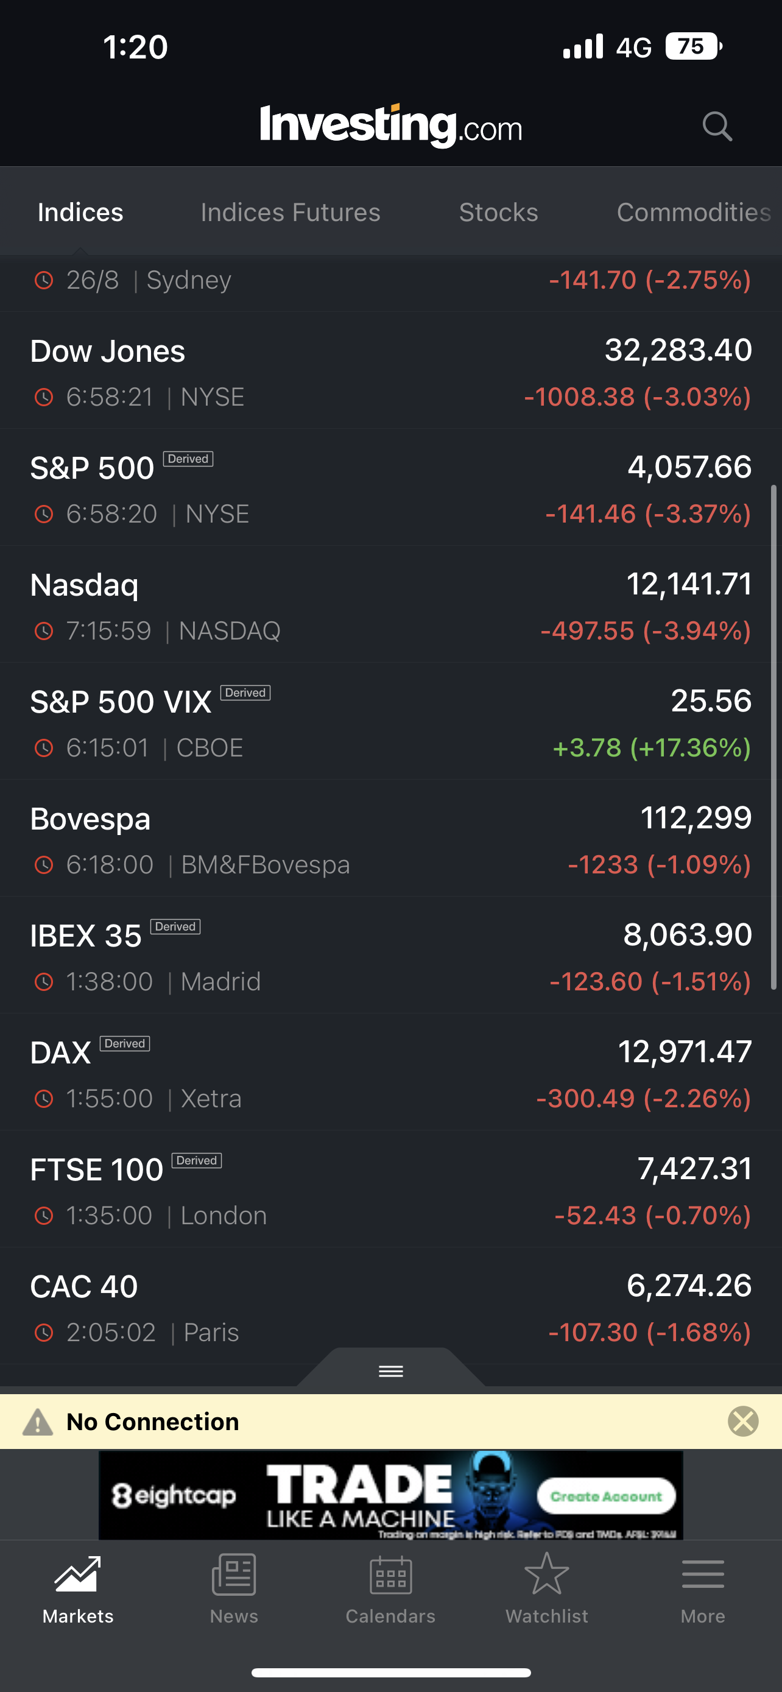Open the S&P 500 VIX row

point(390,722)
